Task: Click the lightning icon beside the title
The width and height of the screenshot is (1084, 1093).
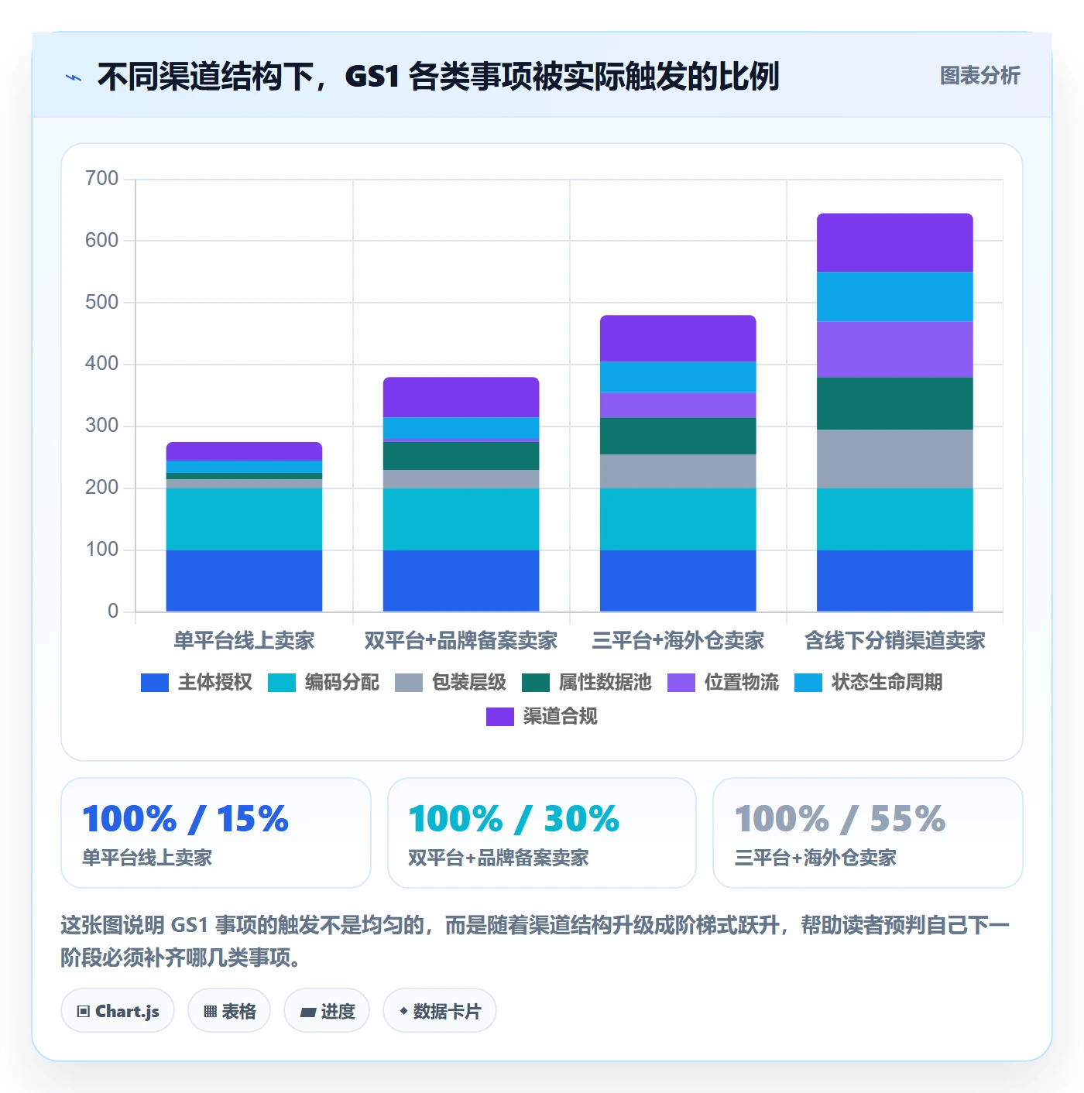Action: point(74,77)
